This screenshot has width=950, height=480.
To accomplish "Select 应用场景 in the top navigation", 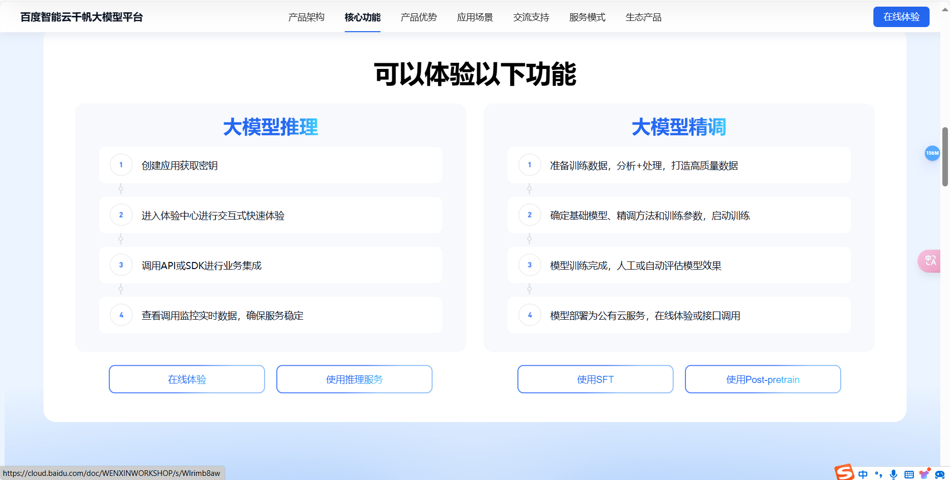I will pyautogui.click(x=475, y=17).
